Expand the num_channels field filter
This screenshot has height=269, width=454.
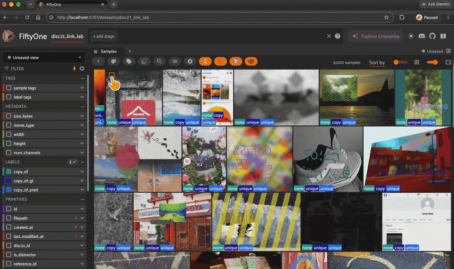tap(82, 153)
